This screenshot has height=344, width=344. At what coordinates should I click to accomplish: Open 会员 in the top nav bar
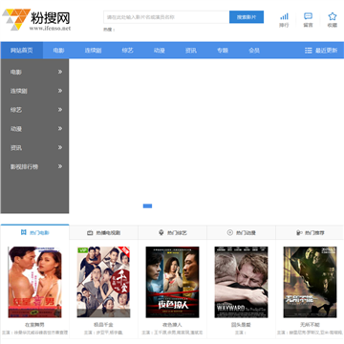[x=254, y=51]
